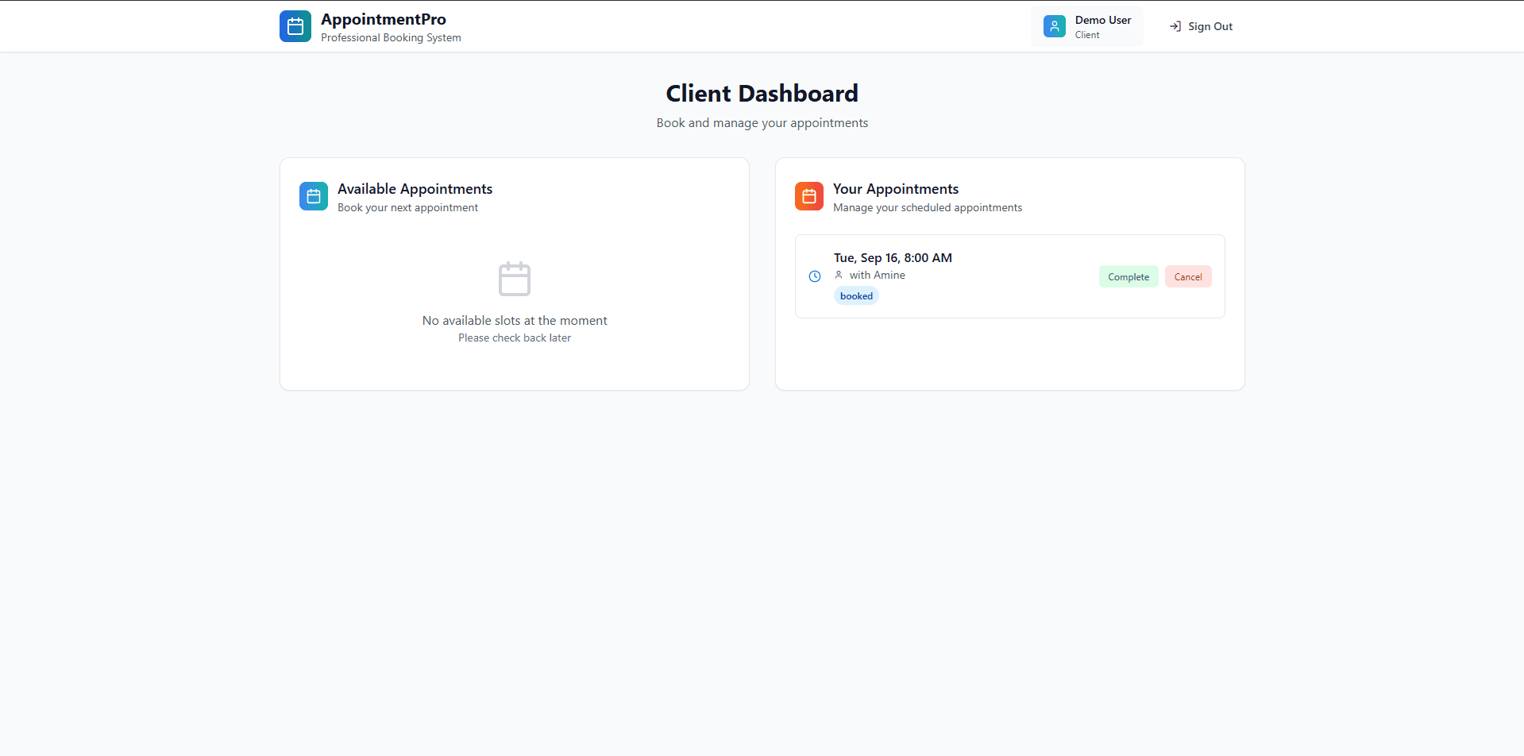
Task: Click the person icon beside with Amine
Action: point(839,275)
